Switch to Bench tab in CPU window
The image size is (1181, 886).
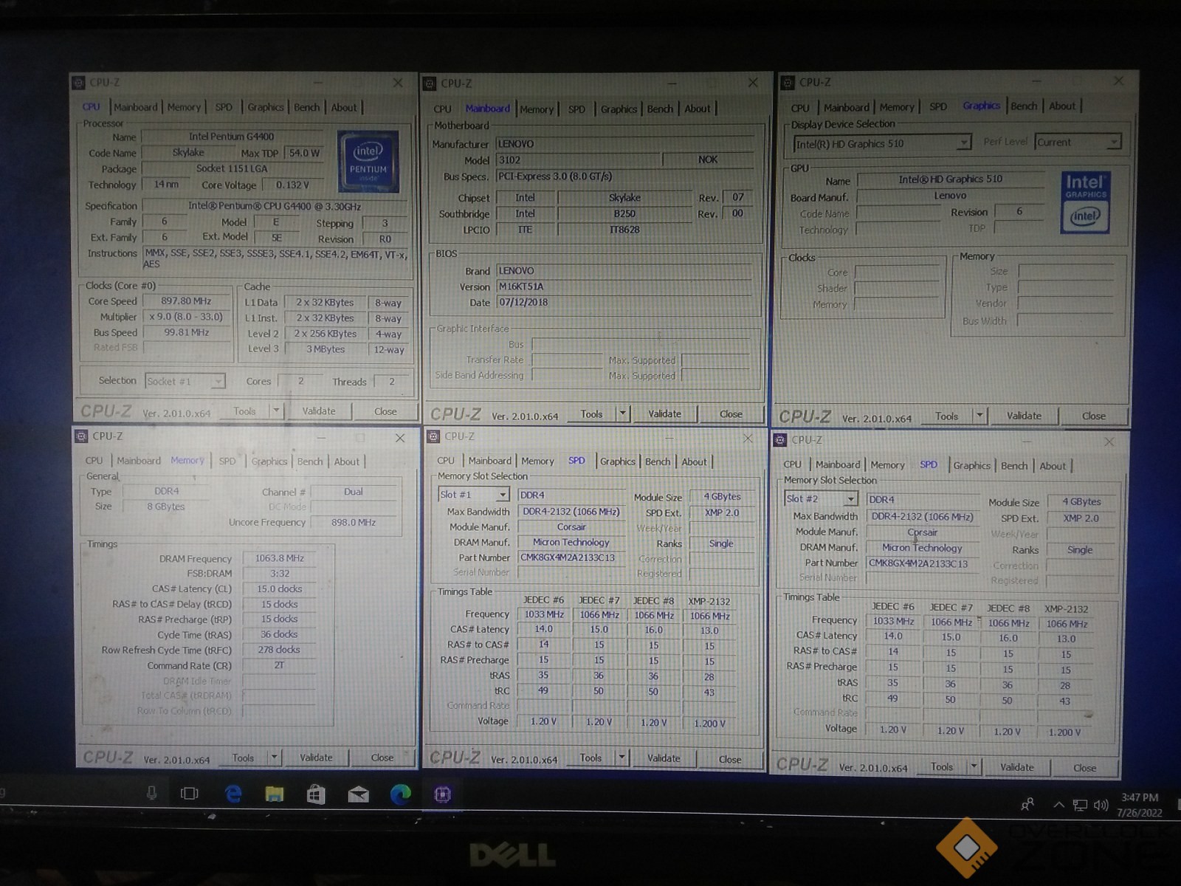307,107
